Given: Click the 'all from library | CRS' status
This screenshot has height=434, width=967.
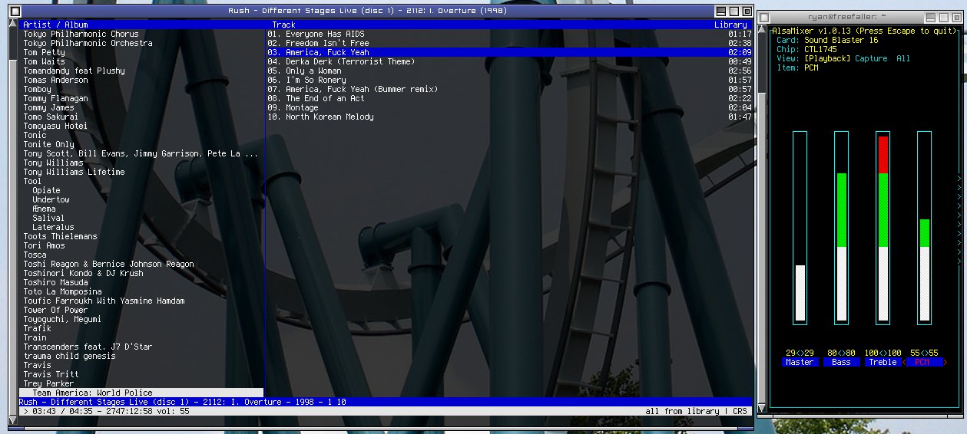Looking at the screenshot, I should (x=696, y=411).
